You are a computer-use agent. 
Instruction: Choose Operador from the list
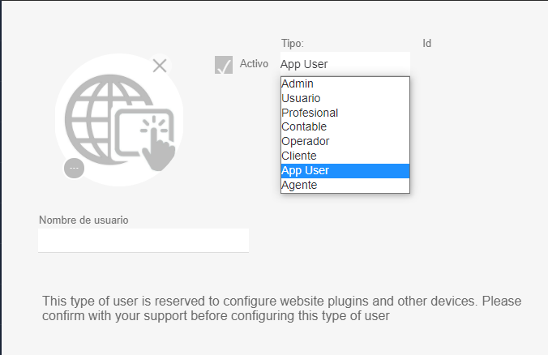coord(305,141)
